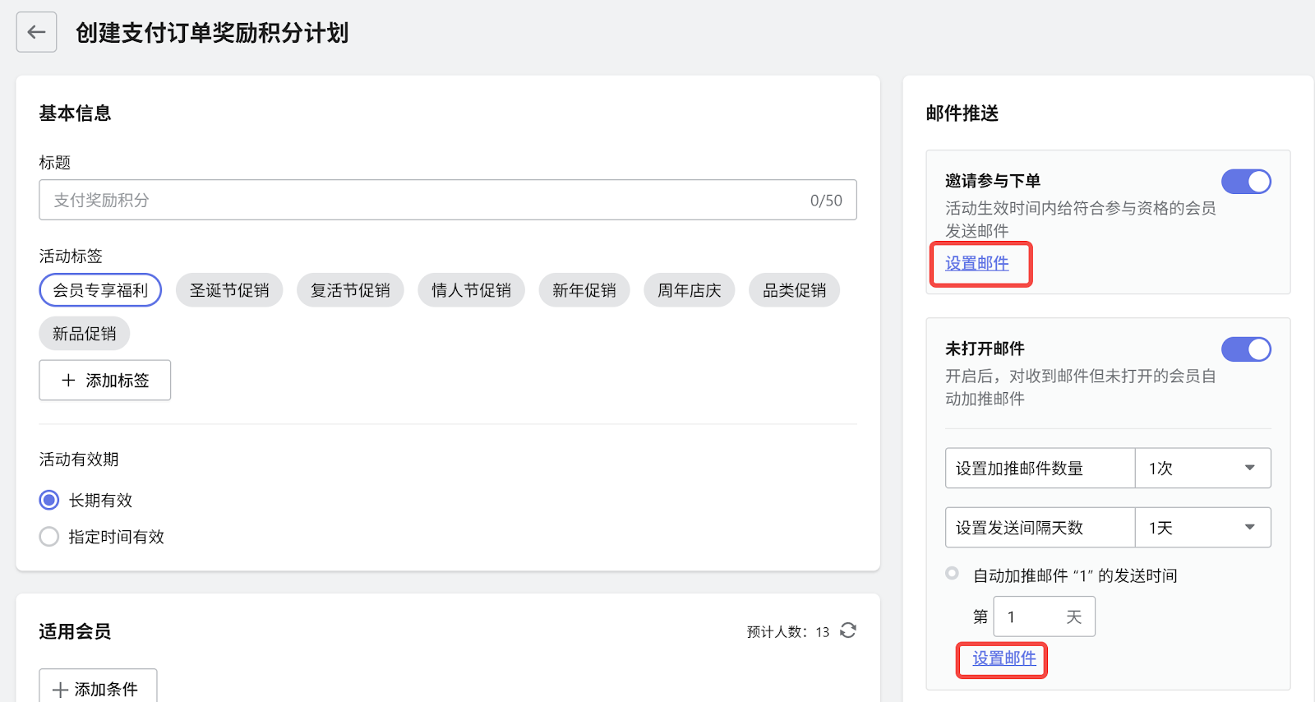The width and height of the screenshot is (1315, 702).
Task: Refresh the estimated member count
Action: 848,630
